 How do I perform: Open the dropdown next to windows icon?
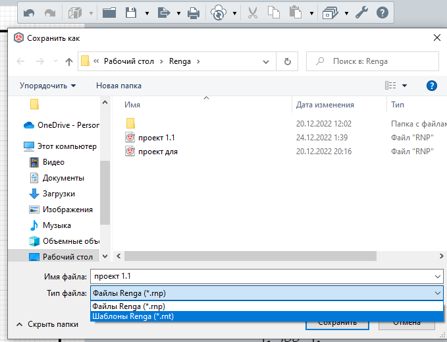point(347,13)
